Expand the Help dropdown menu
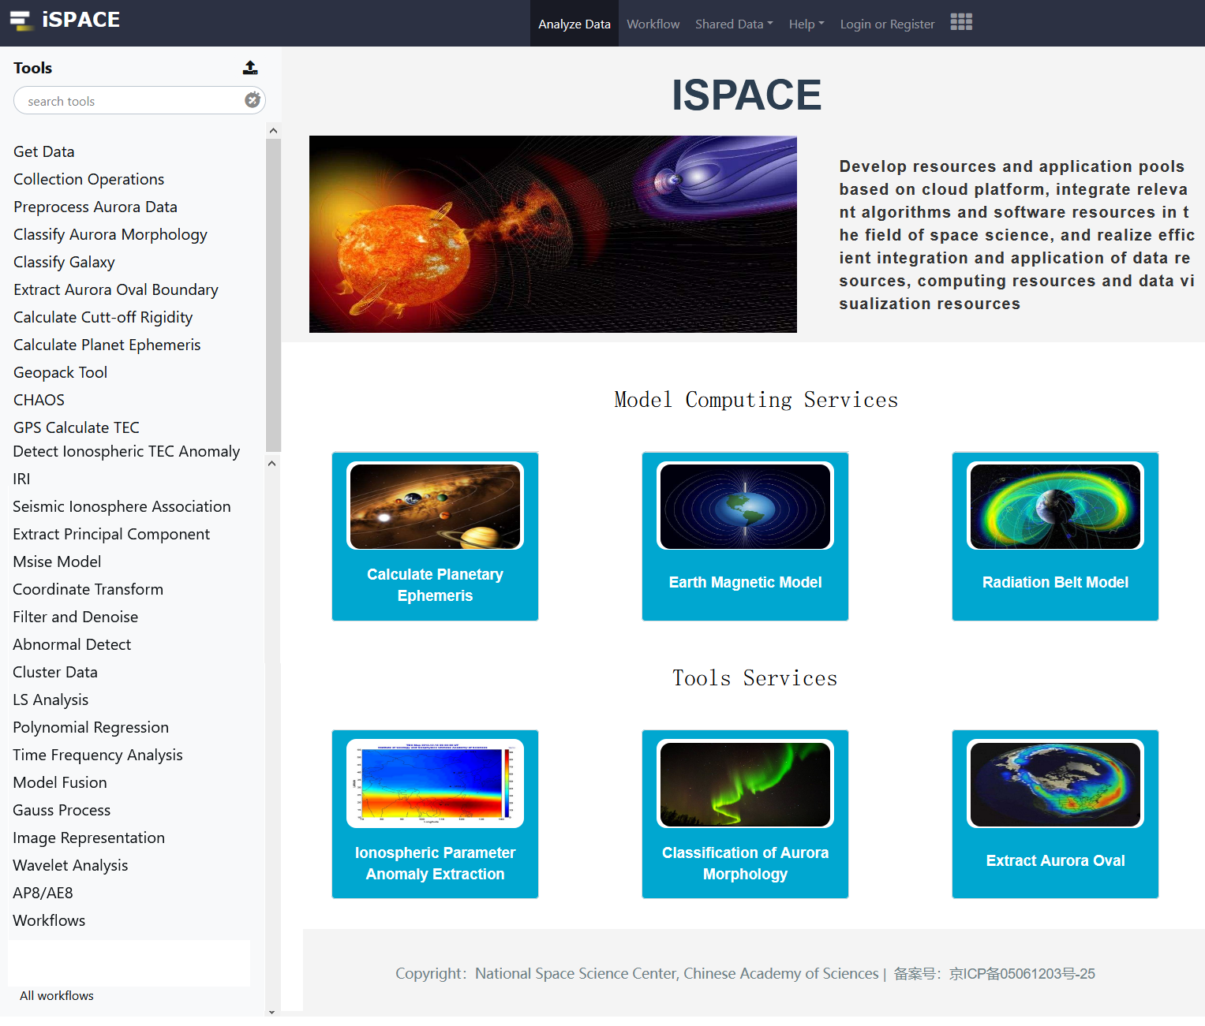1205x1026 pixels. click(806, 24)
